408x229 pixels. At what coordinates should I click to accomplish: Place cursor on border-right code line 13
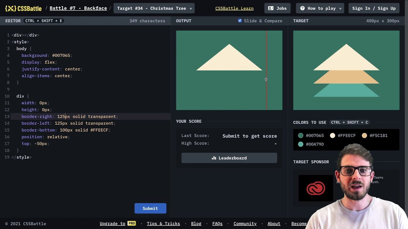(x=70, y=116)
